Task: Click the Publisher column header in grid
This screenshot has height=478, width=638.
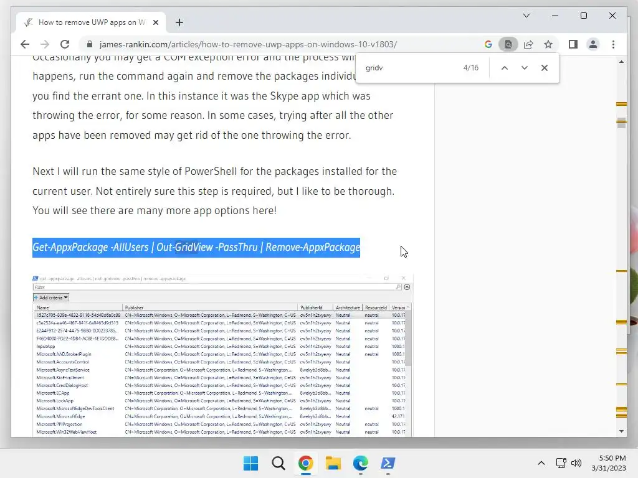Action: tap(210, 307)
